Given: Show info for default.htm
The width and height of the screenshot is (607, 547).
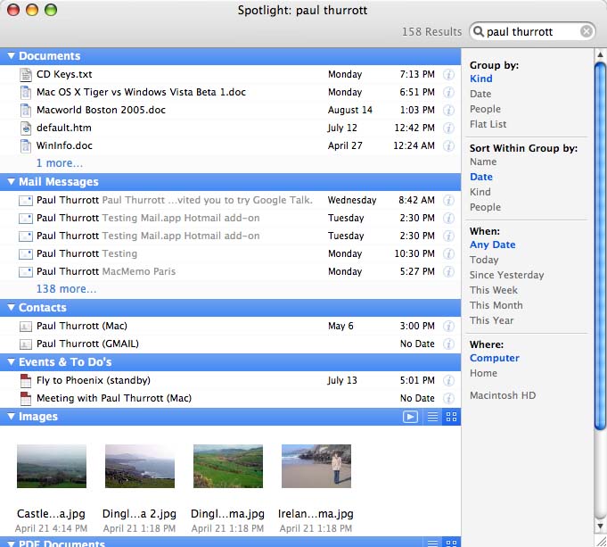Looking at the screenshot, I should [x=448, y=128].
